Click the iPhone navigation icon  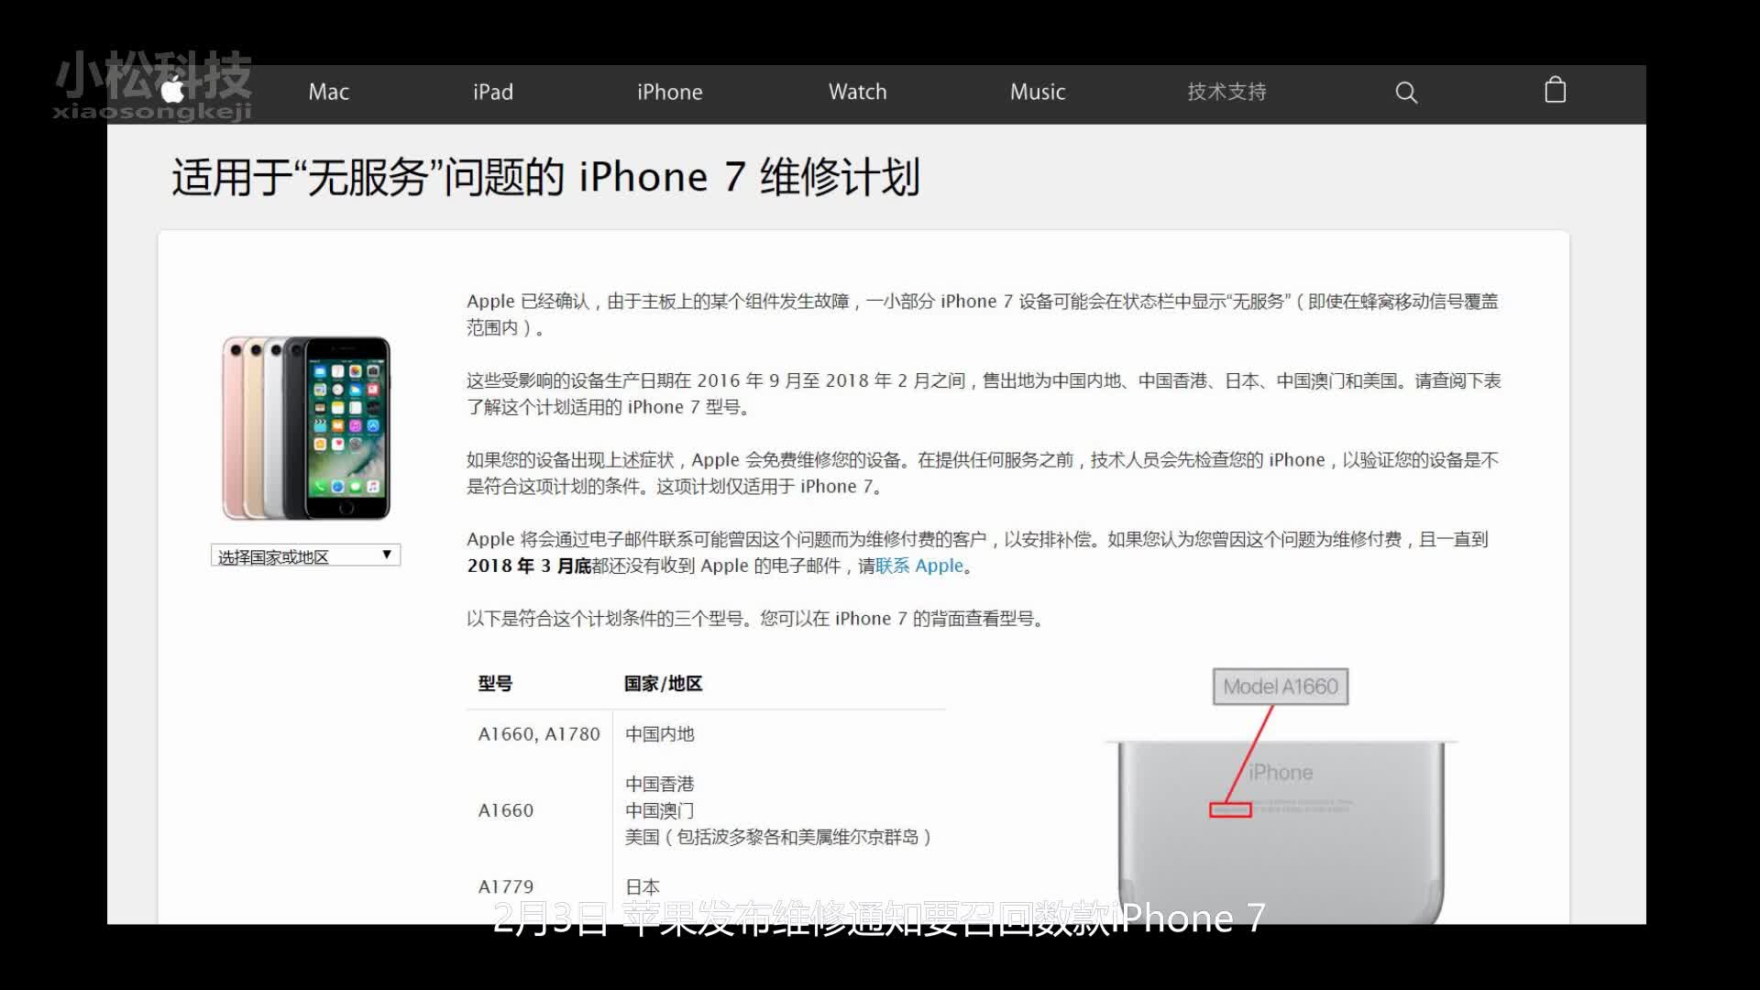[x=671, y=92]
